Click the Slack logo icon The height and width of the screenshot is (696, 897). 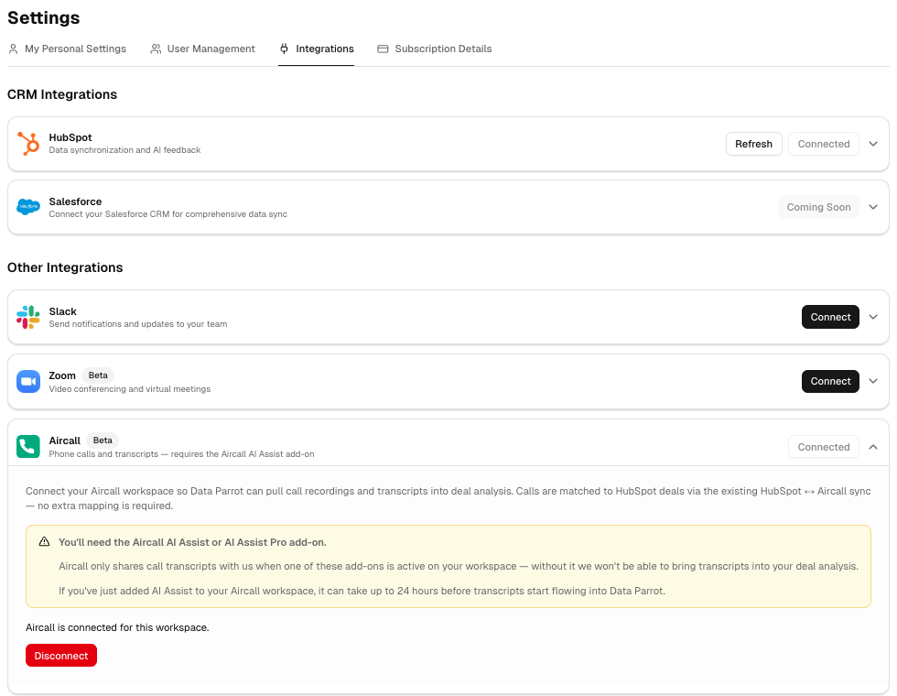pyautogui.click(x=28, y=317)
